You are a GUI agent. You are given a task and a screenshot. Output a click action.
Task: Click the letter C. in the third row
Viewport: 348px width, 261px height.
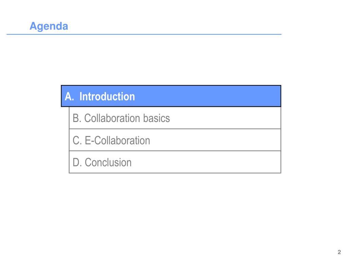pos(77,141)
